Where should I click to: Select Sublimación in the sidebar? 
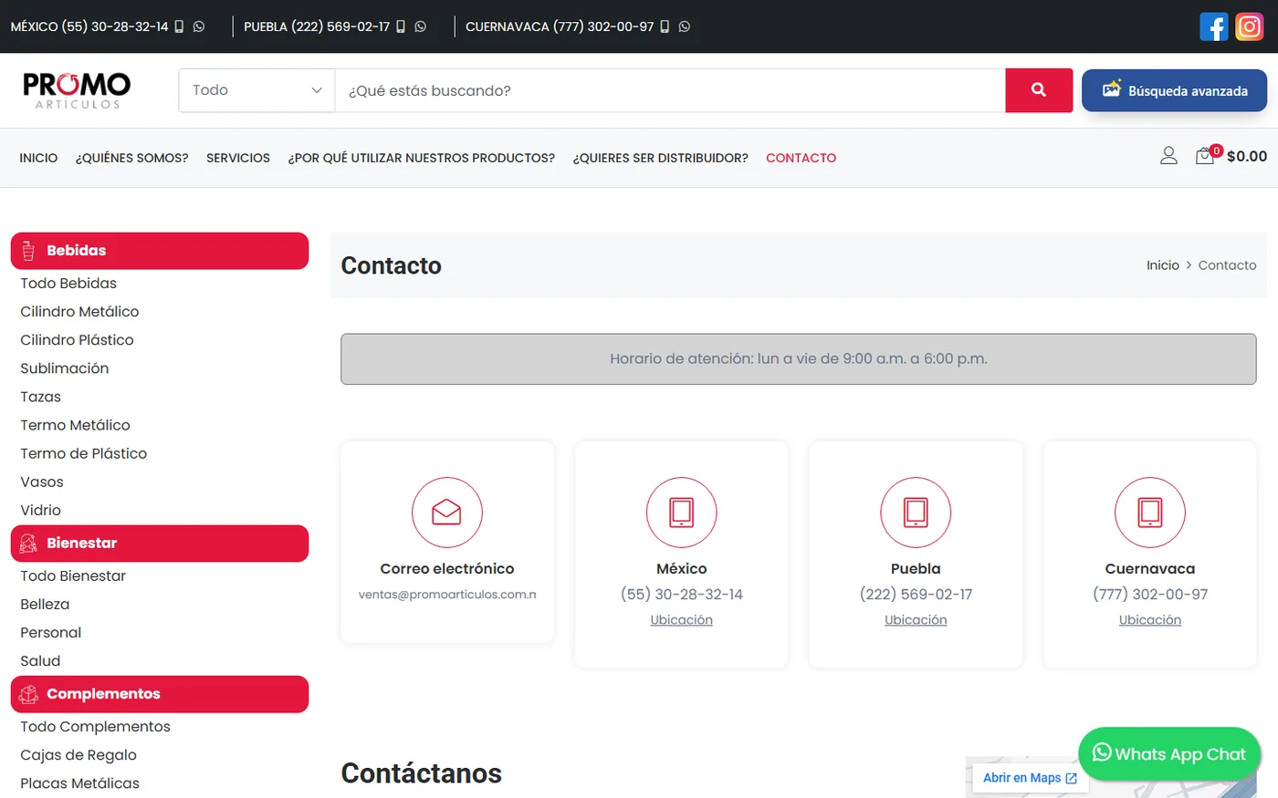pos(64,368)
